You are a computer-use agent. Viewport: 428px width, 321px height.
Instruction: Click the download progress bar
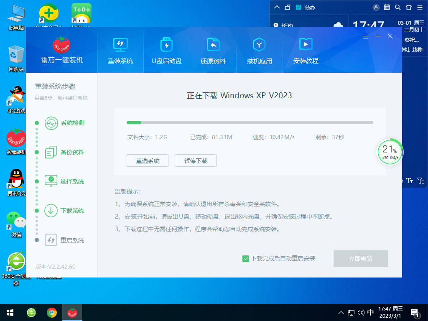(250, 122)
